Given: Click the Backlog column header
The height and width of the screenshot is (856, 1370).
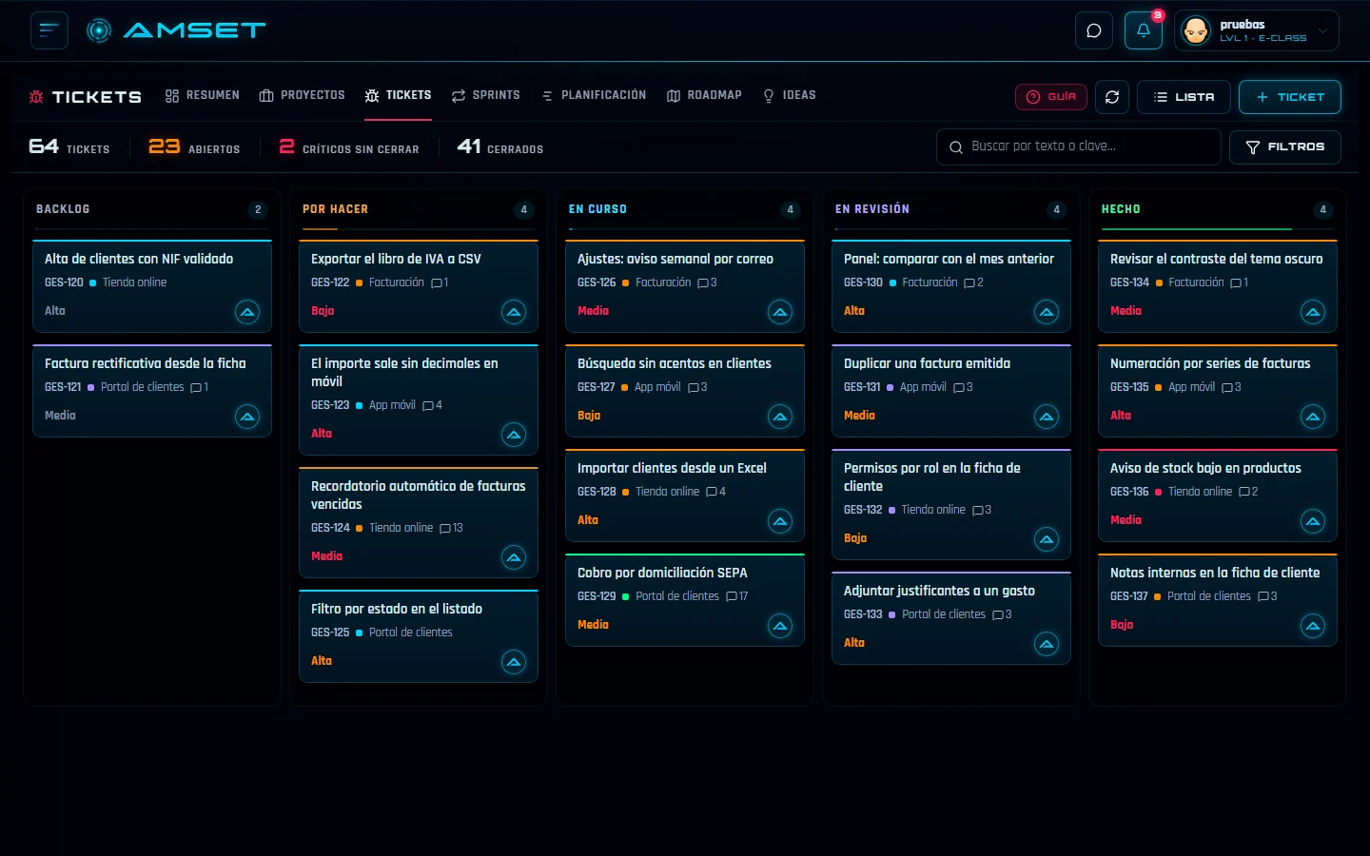Looking at the screenshot, I should point(152,209).
